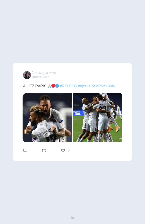The height and width of the screenshot is (224, 145).
Task: Click jersey number 23 in right photo
Action: click(x=103, y=108)
